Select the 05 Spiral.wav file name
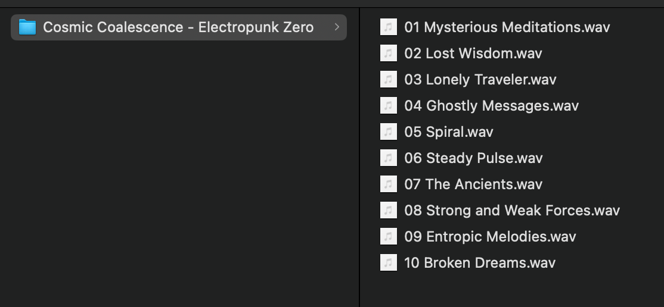The width and height of the screenshot is (664, 307). coord(449,132)
